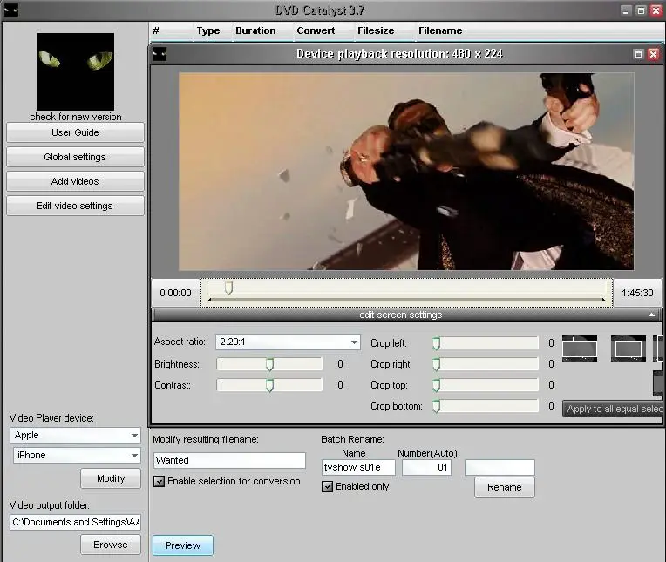Click the video preview frame
The width and height of the screenshot is (666, 562).
pos(406,172)
